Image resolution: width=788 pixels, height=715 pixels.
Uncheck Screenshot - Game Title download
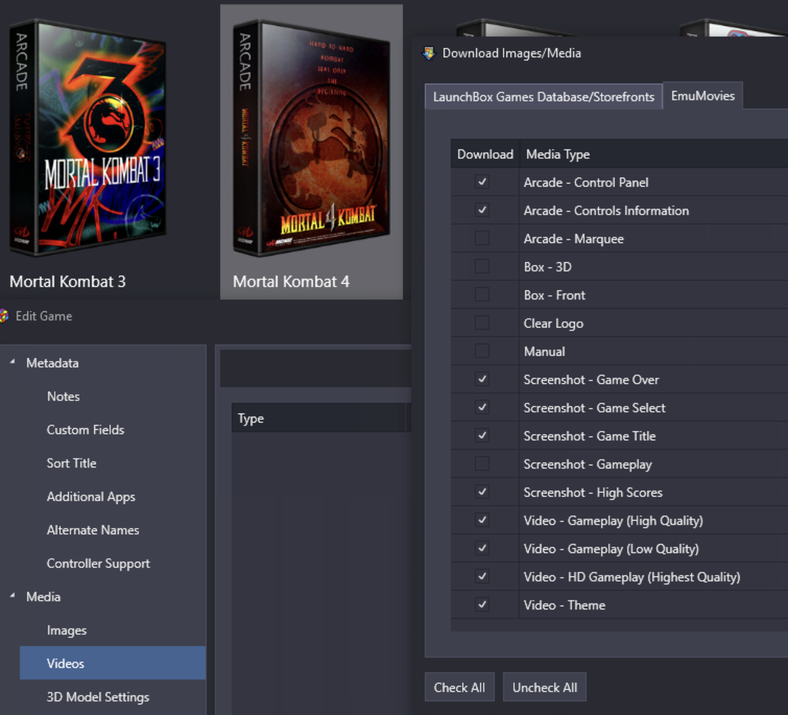482,436
